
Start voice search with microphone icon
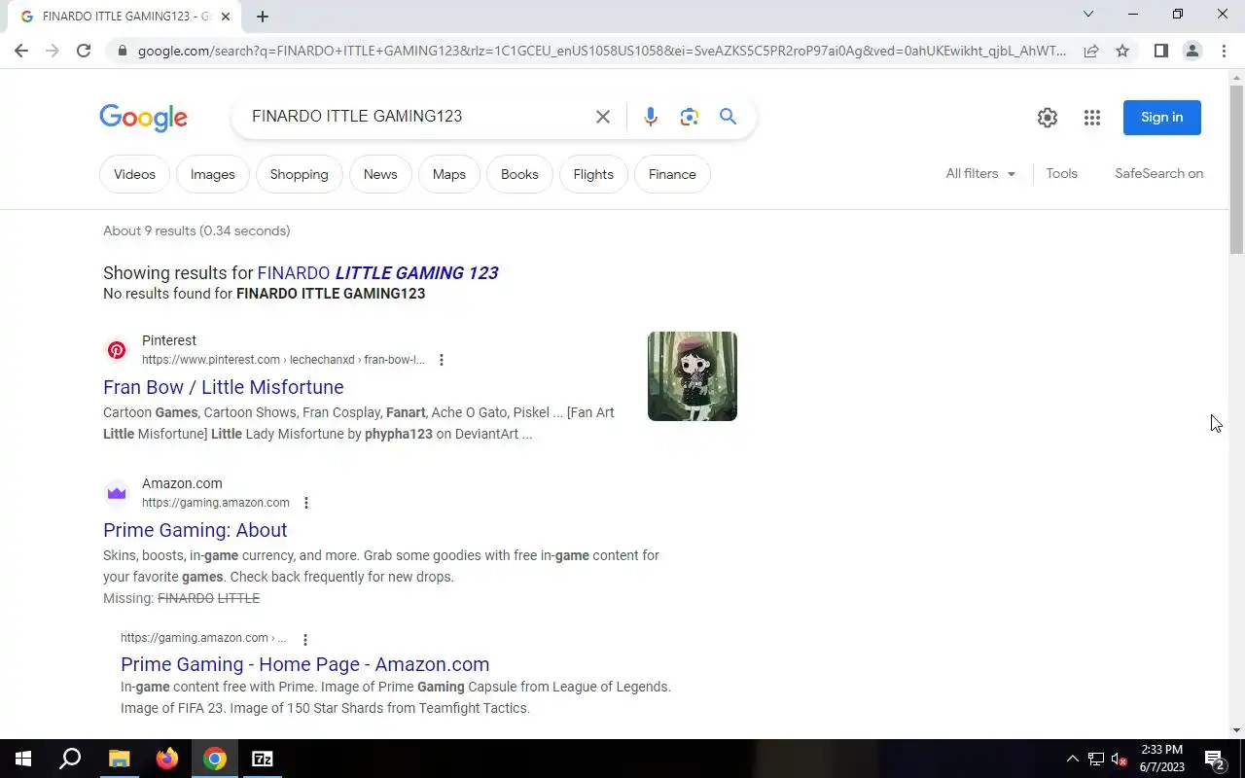[651, 117]
